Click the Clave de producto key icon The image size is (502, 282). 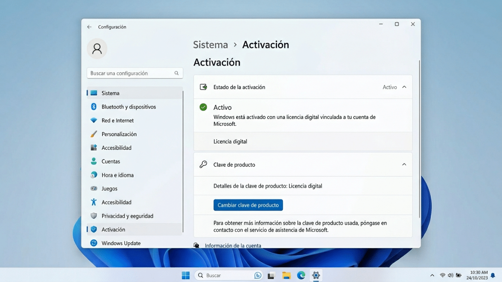(x=203, y=164)
